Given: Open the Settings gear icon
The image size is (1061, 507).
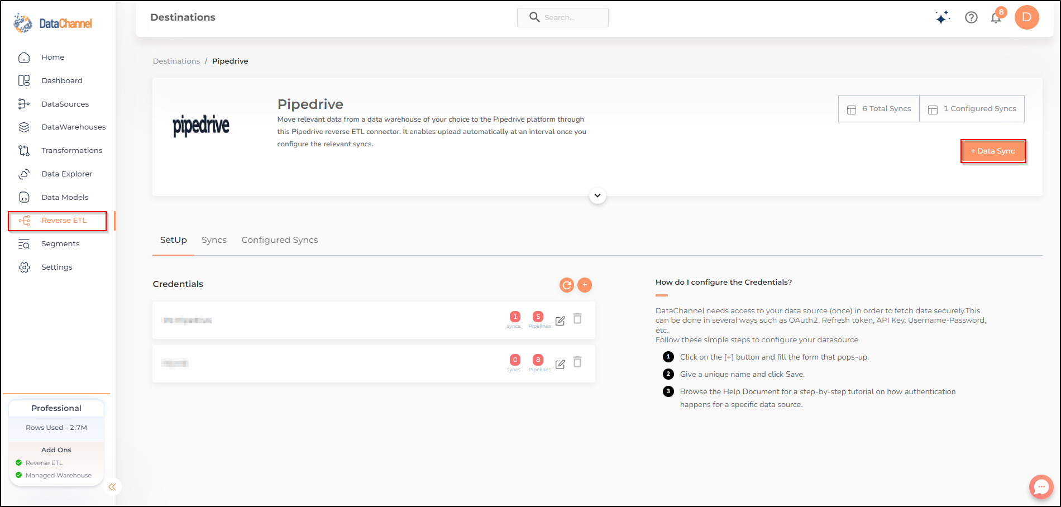Looking at the screenshot, I should pos(24,267).
